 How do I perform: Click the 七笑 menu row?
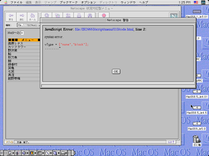click(x=24, y=71)
